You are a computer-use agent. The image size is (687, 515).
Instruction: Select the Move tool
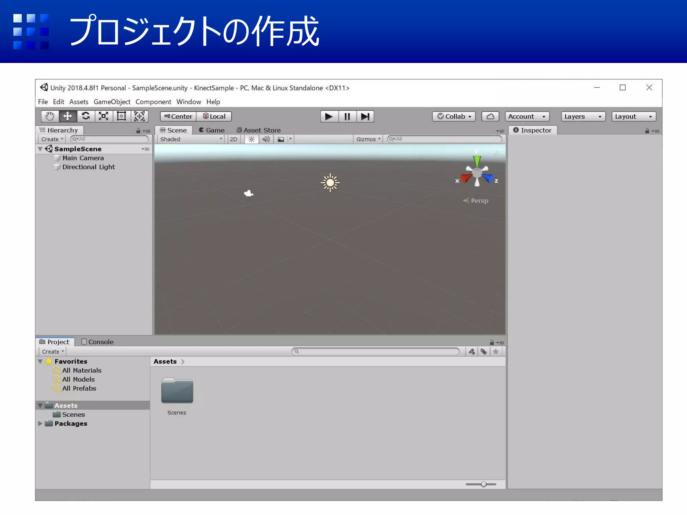[67, 116]
